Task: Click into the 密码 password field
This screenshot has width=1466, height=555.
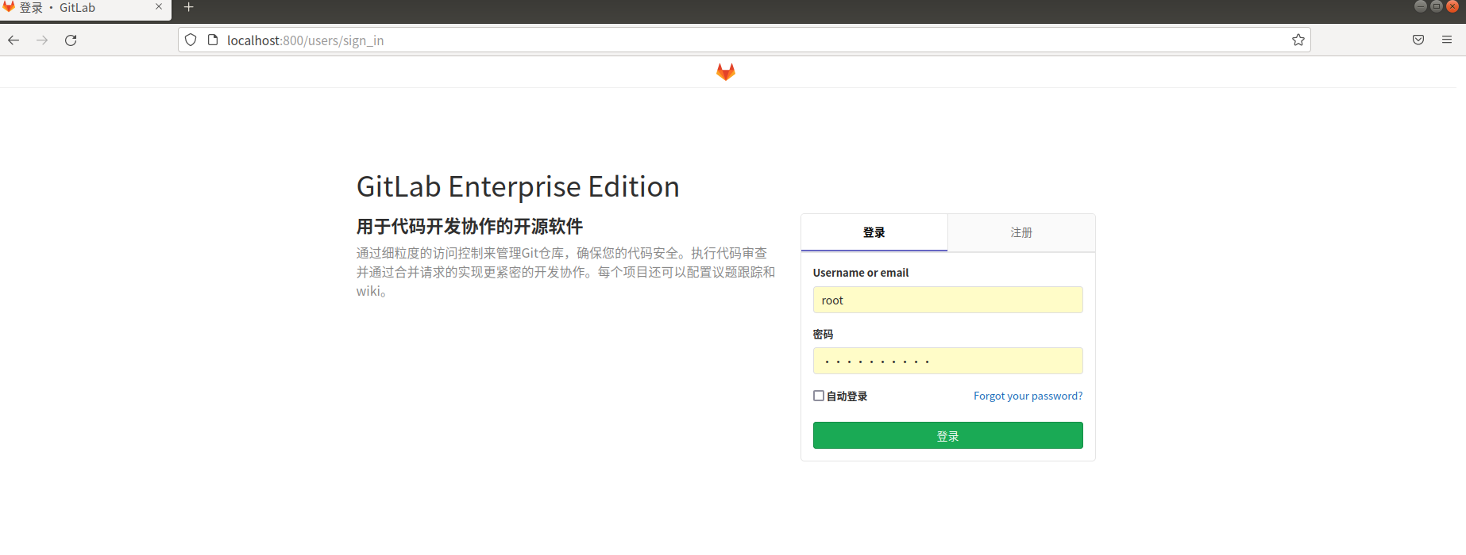Action: click(947, 361)
